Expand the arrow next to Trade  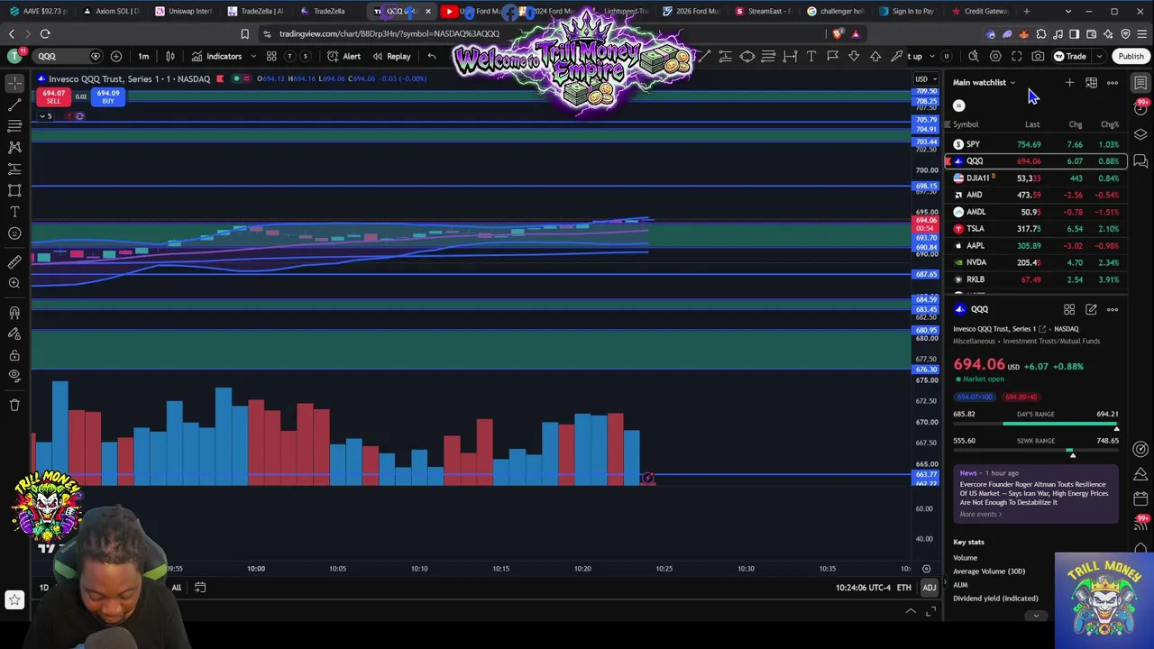[x=1099, y=56]
